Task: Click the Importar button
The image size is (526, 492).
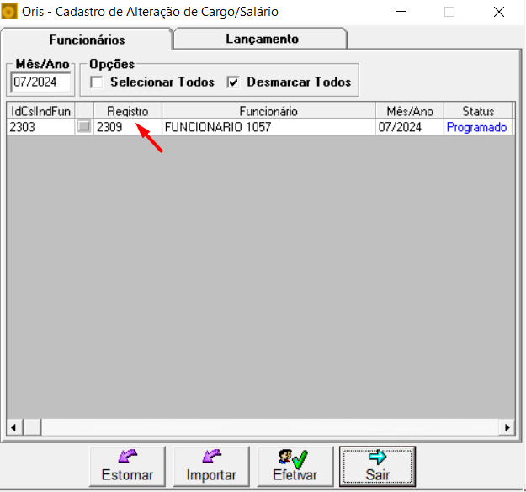Action: (211, 466)
